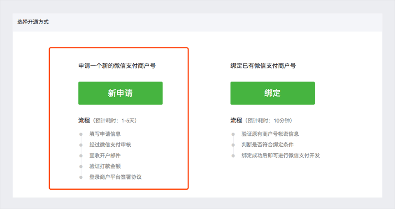Screen dimensions: 395x209
Task: Click the bullet dot beside 填写申请信息
Action: [x=81, y=134]
